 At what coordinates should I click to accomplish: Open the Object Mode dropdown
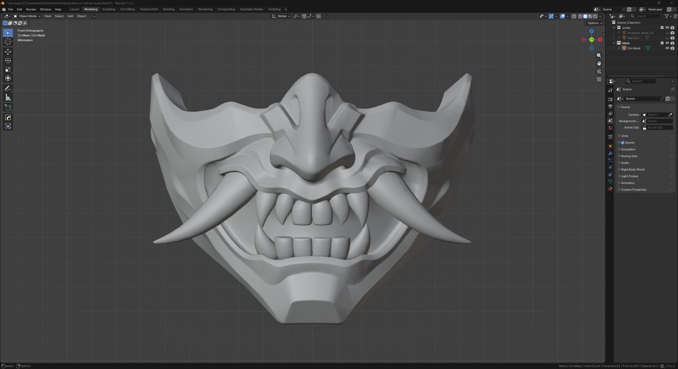click(27, 16)
